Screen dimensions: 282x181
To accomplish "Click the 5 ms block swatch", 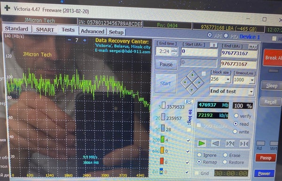I will (163, 106).
